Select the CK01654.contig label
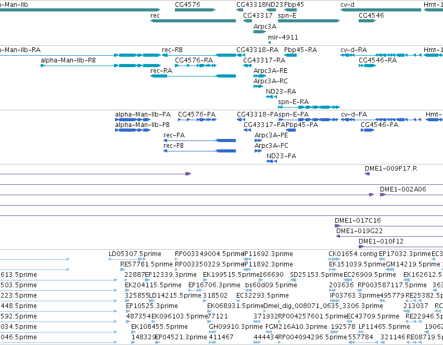Screen dimensions: 443x345 [x=353, y=254]
